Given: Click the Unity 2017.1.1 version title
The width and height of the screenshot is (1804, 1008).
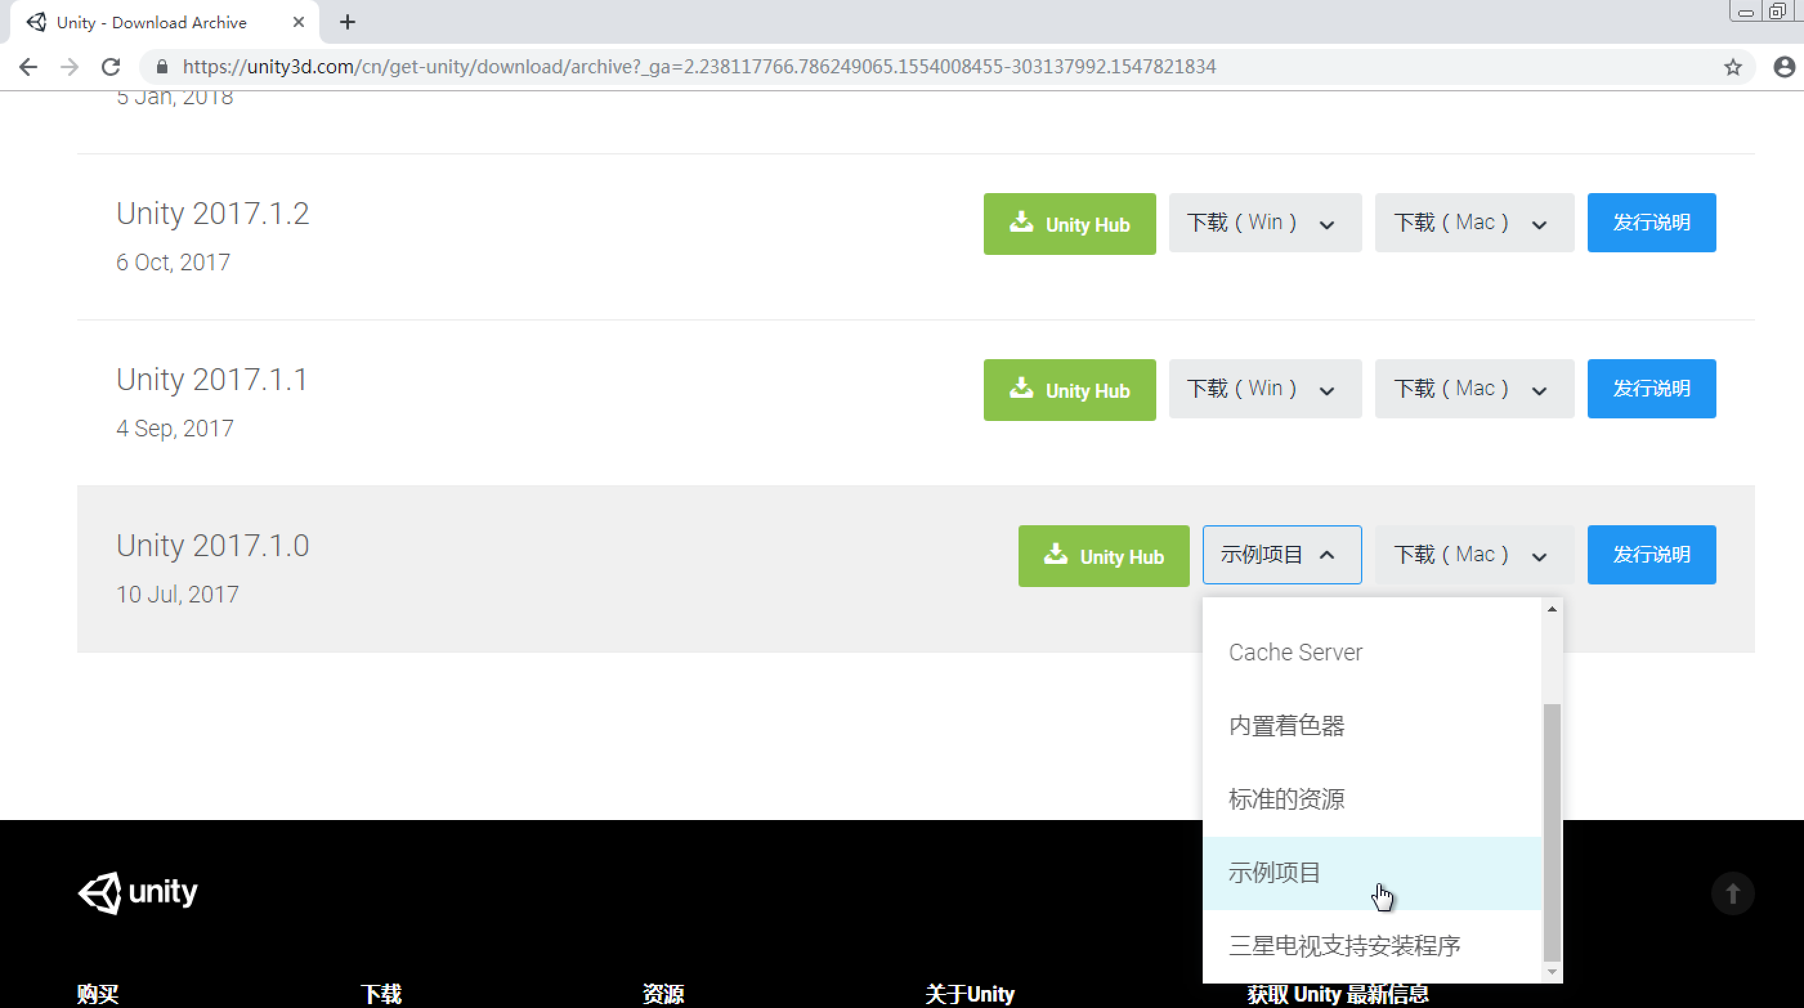Looking at the screenshot, I should pos(212,379).
